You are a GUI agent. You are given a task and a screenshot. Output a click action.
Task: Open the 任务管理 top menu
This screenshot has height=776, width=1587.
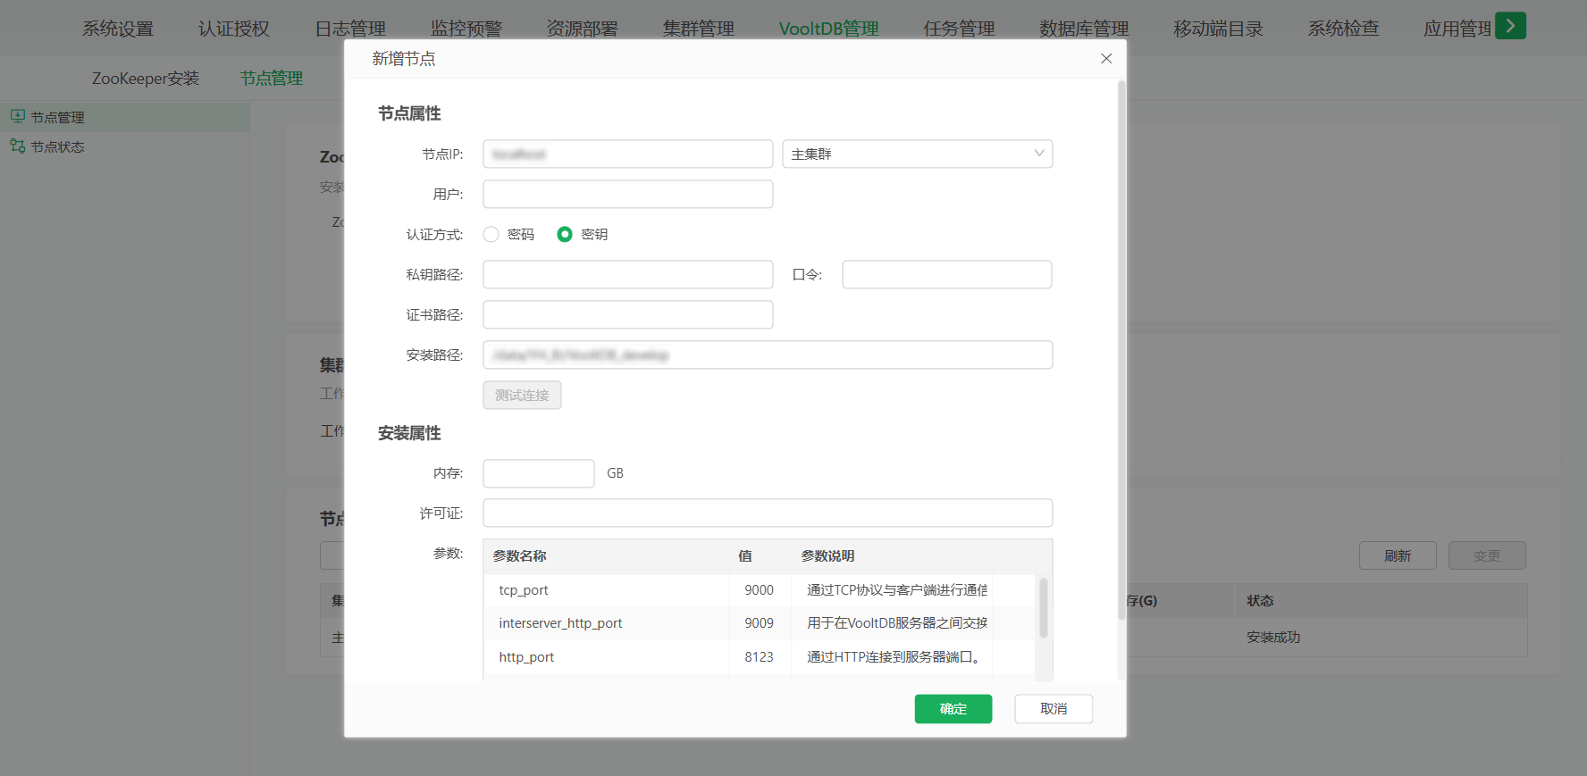pos(960,29)
